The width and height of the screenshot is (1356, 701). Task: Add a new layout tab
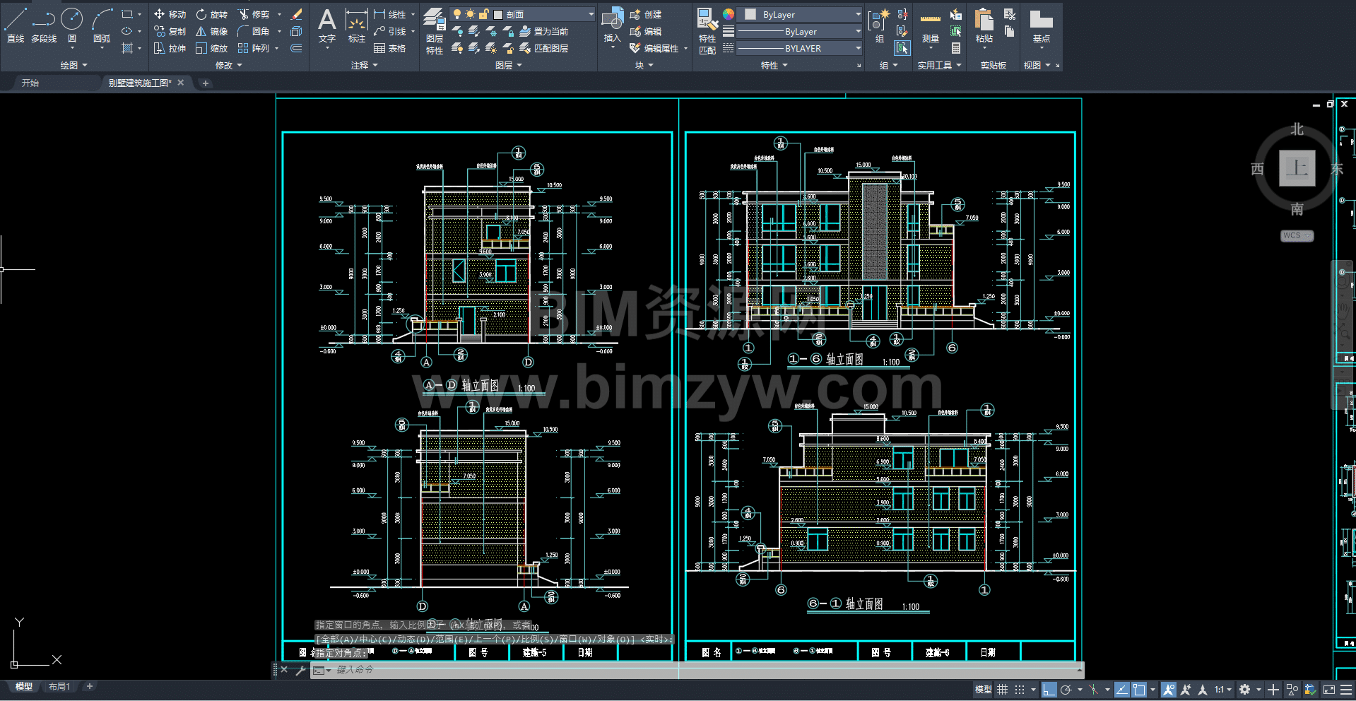coord(89,687)
